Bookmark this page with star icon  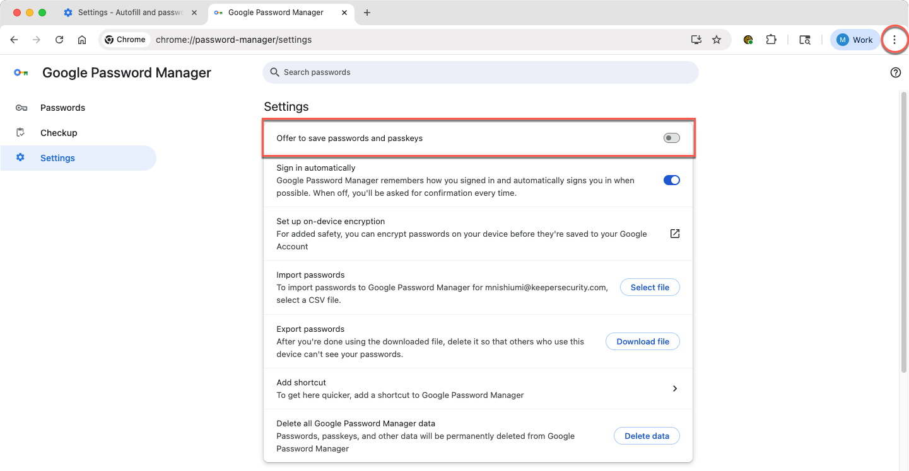point(717,40)
